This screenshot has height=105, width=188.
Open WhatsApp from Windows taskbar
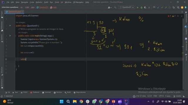point(94,101)
